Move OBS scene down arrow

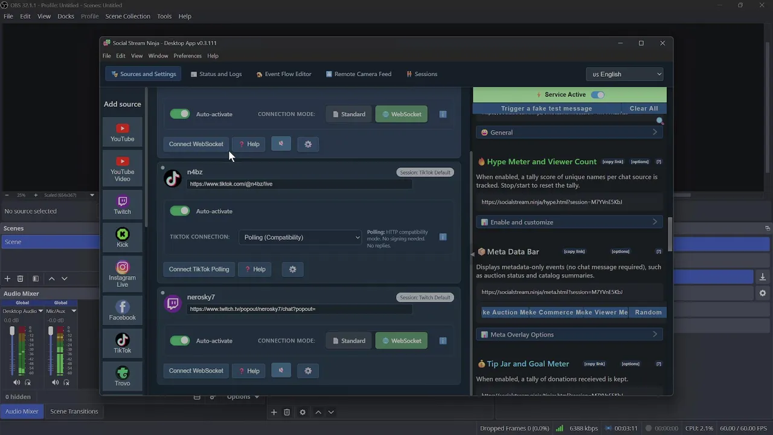point(64,279)
